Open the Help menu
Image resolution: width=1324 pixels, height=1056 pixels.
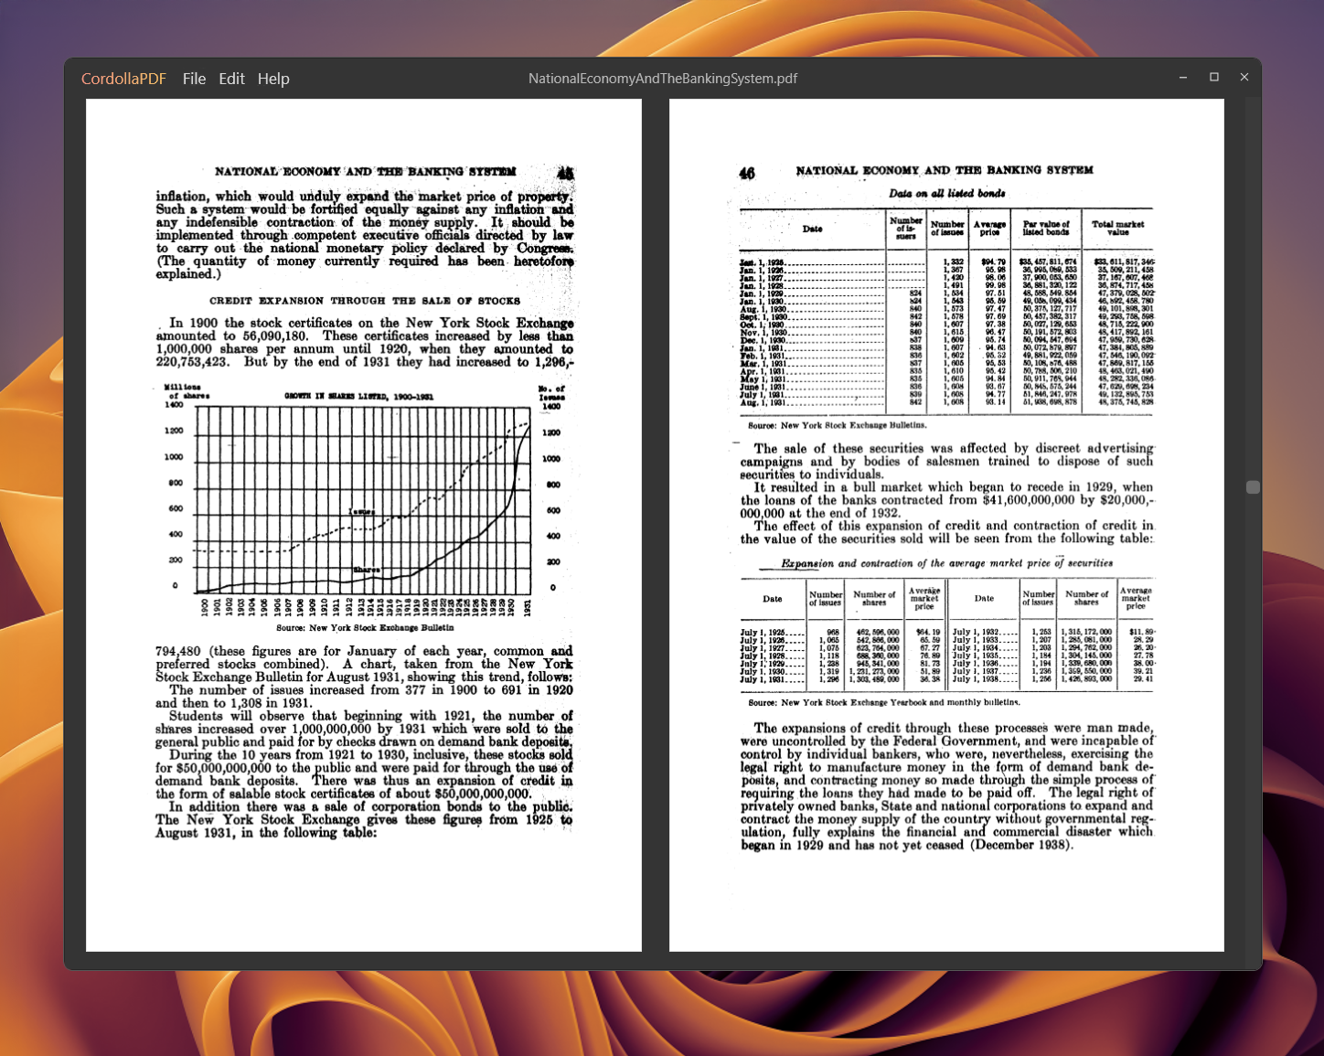click(273, 79)
